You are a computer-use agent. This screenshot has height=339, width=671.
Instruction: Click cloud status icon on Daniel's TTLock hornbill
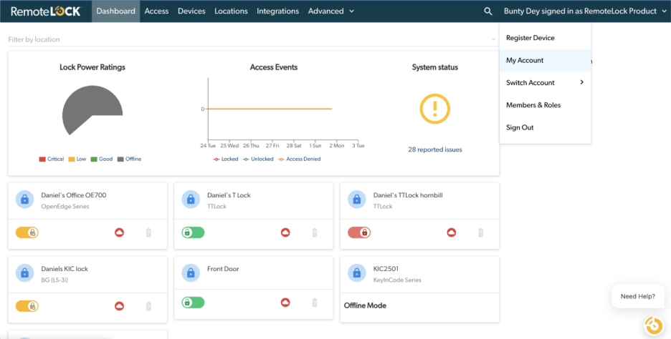(452, 232)
